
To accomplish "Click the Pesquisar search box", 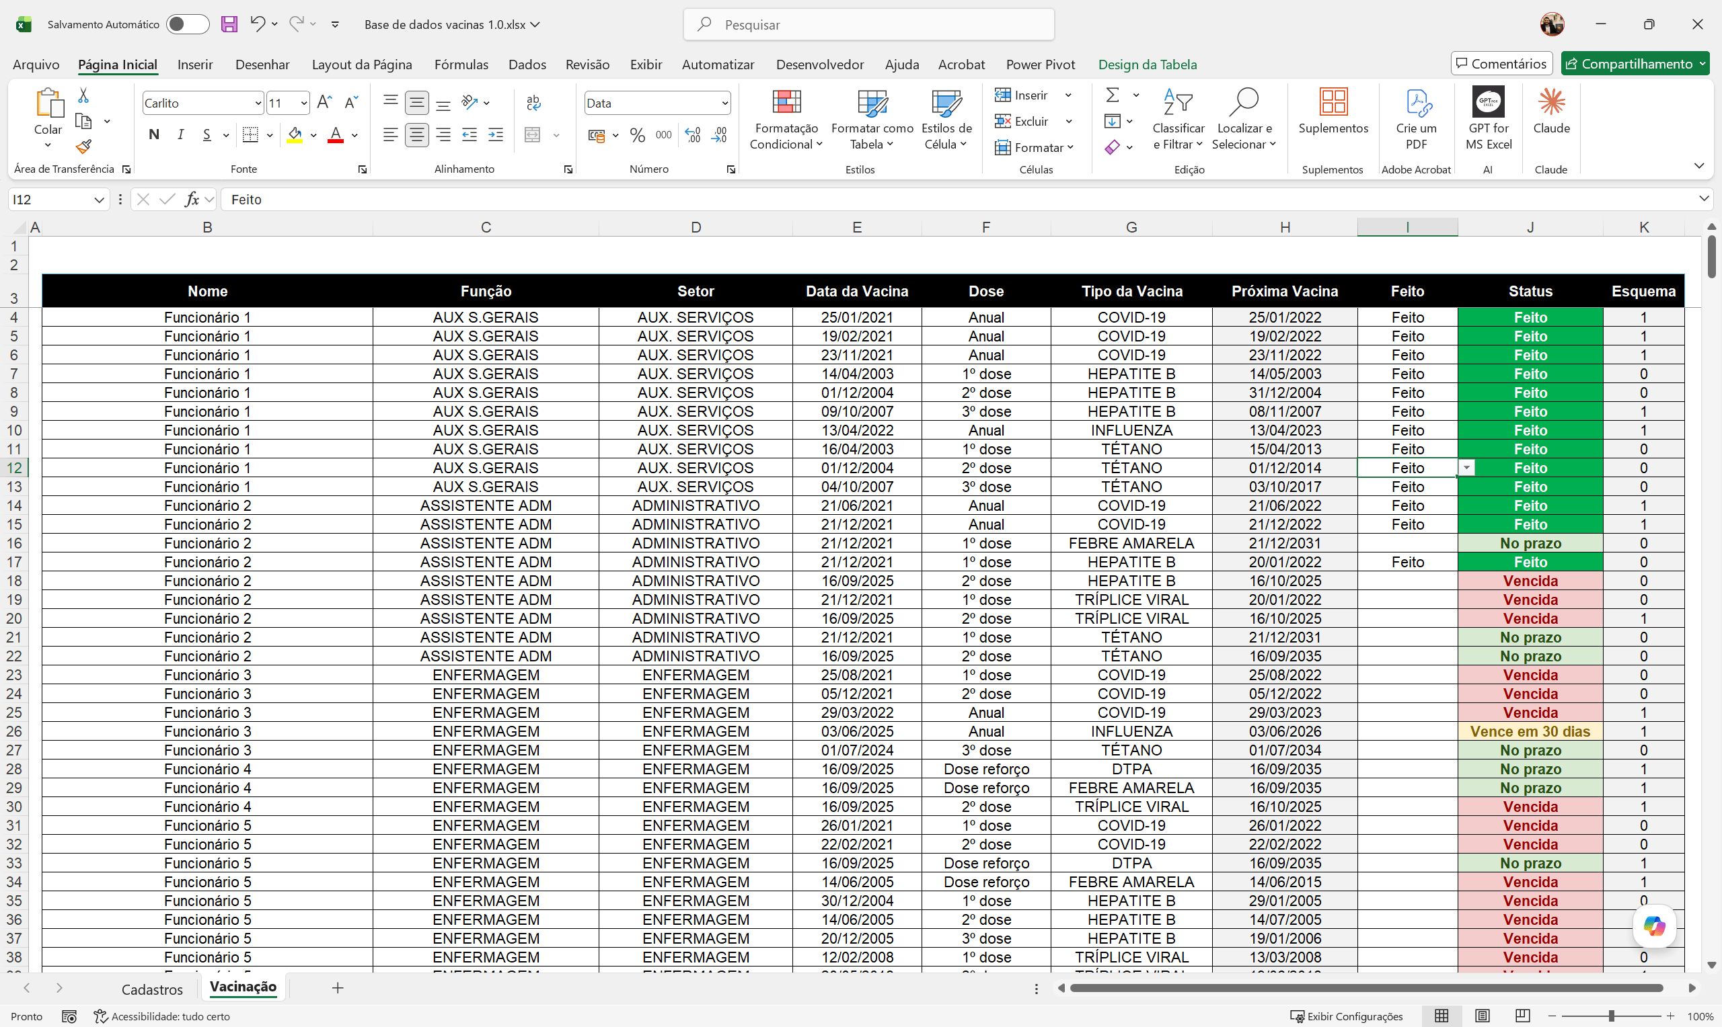I will coord(869,24).
